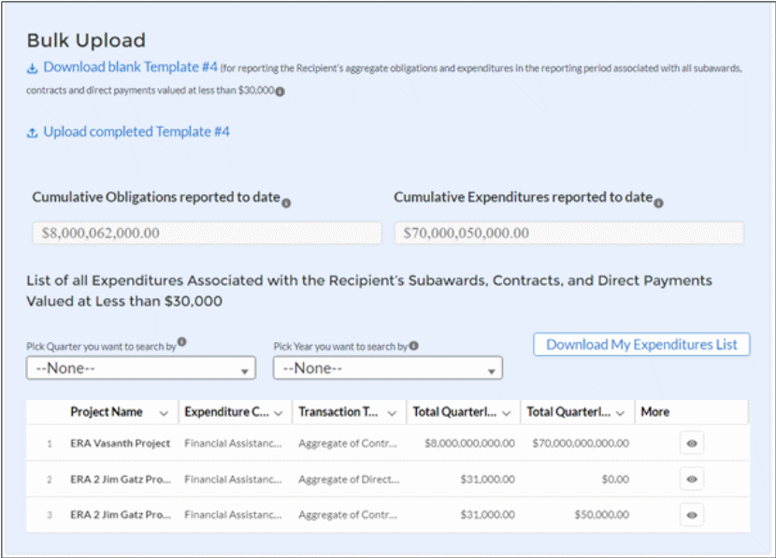Click info icon next to Cumulative Obligations label
The image size is (776, 558).
[286, 203]
